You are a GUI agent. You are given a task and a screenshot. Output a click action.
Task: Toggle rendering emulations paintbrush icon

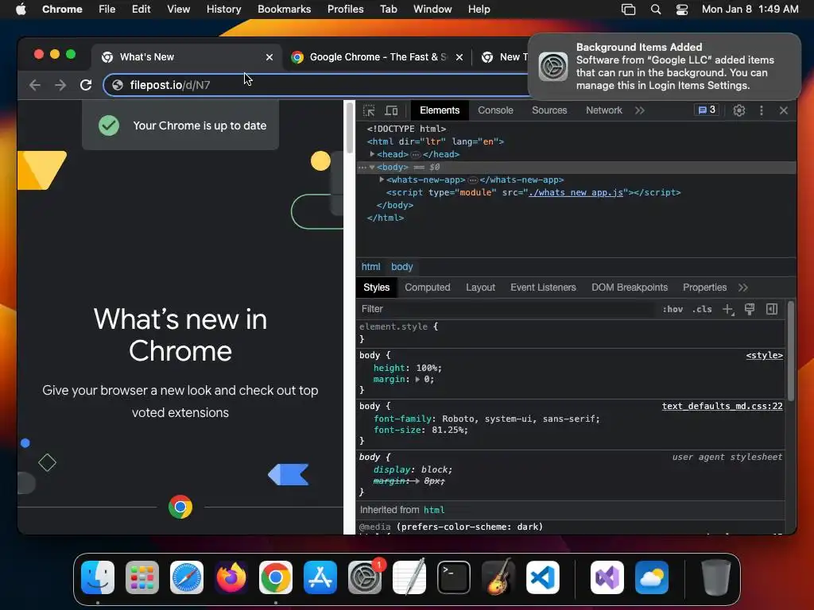[x=749, y=309]
